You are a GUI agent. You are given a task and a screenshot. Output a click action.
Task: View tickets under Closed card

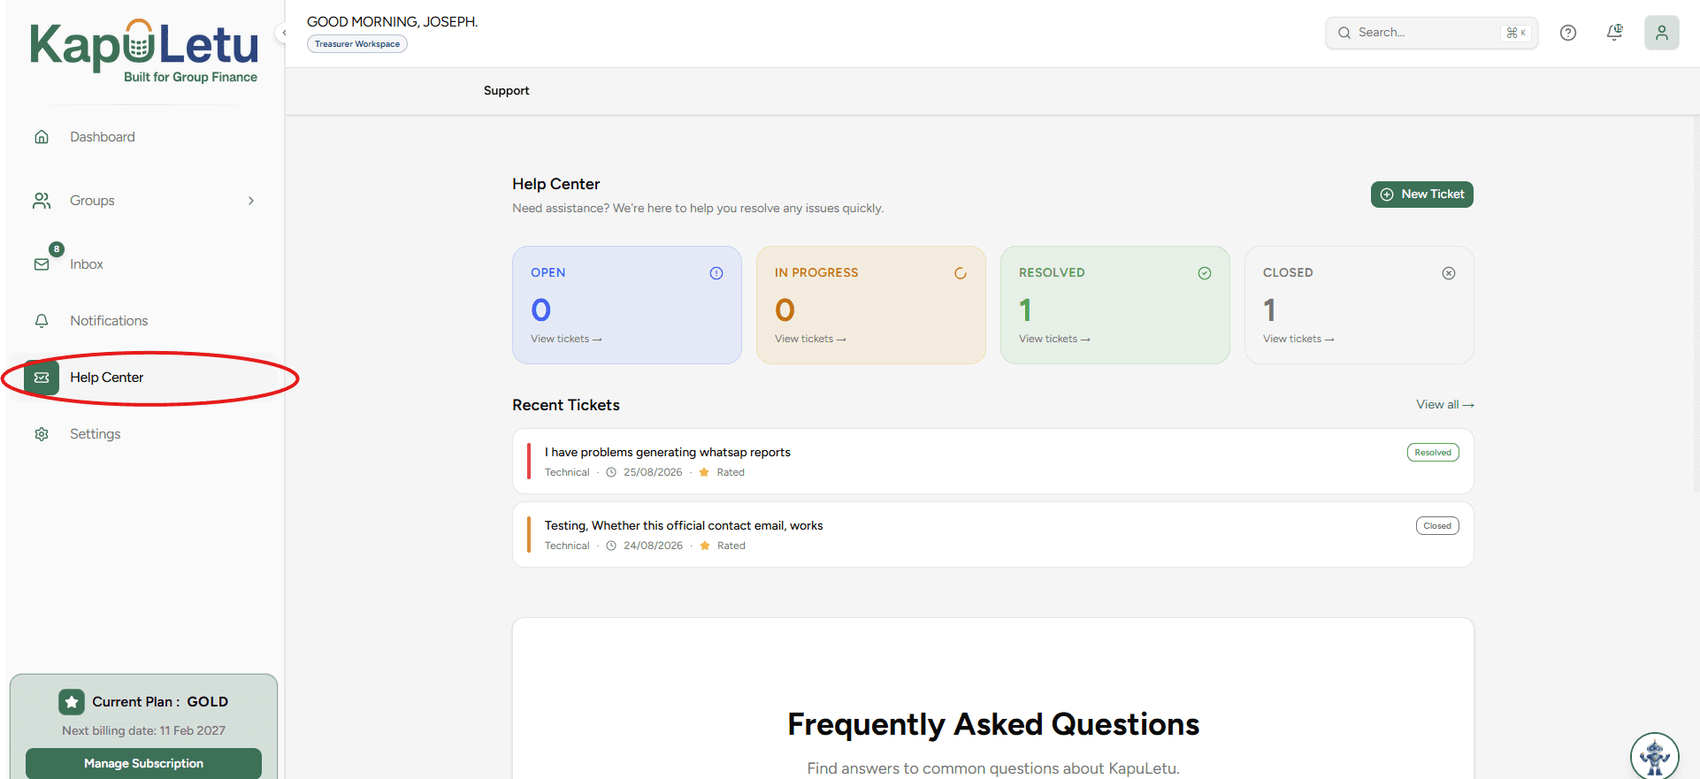[x=1298, y=340]
